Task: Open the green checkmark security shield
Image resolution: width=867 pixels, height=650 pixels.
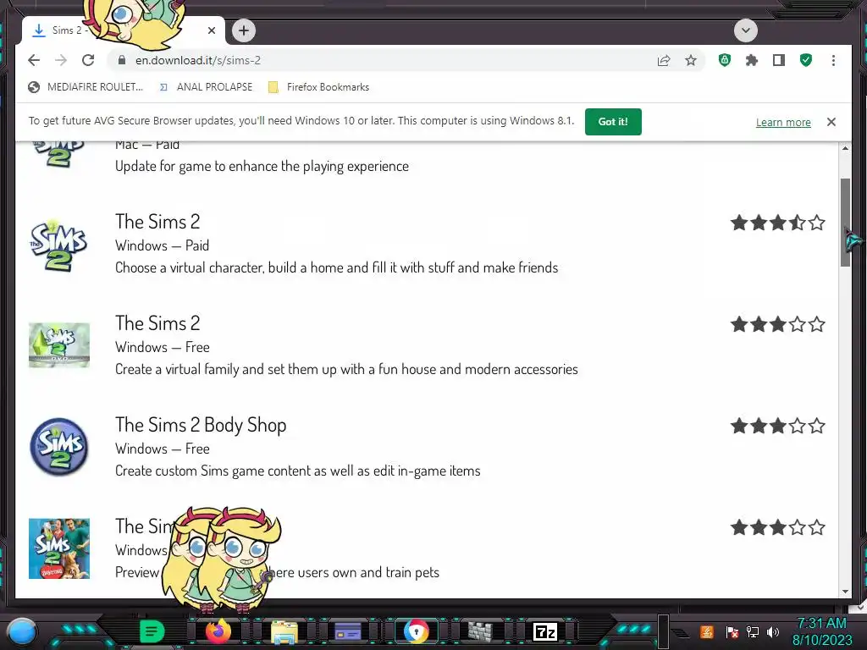Action: 806,60
